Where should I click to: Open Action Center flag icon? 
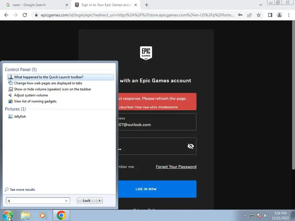click(x=259, y=216)
